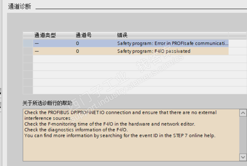The height and width of the screenshot is (166, 247).
Task: Click the 通道诊断 section title
Action: coord(20,7)
